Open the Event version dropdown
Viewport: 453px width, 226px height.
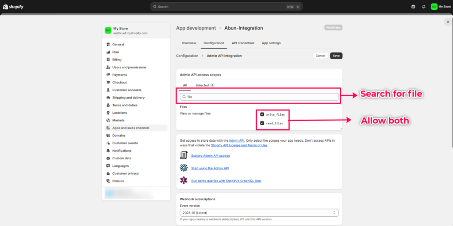259,213
